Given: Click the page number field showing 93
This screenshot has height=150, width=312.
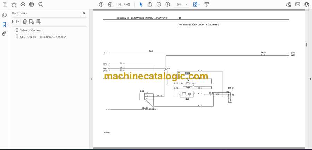Looking at the screenshot, I should click(119, 4).
